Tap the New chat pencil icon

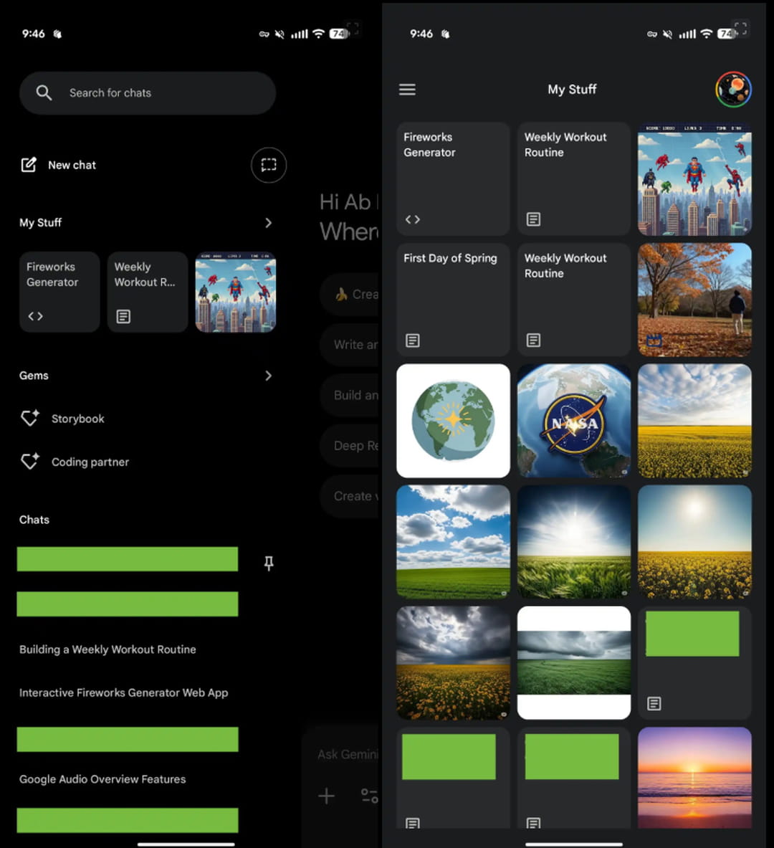(29, 165)
